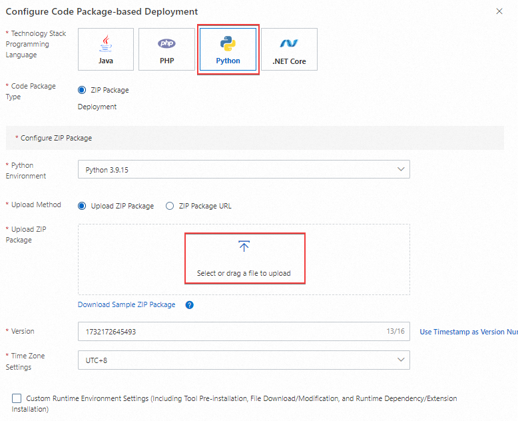Pick the Python logo tile
Image resolution: width=518 pixels, height=421 pixels.
(228, 45)
